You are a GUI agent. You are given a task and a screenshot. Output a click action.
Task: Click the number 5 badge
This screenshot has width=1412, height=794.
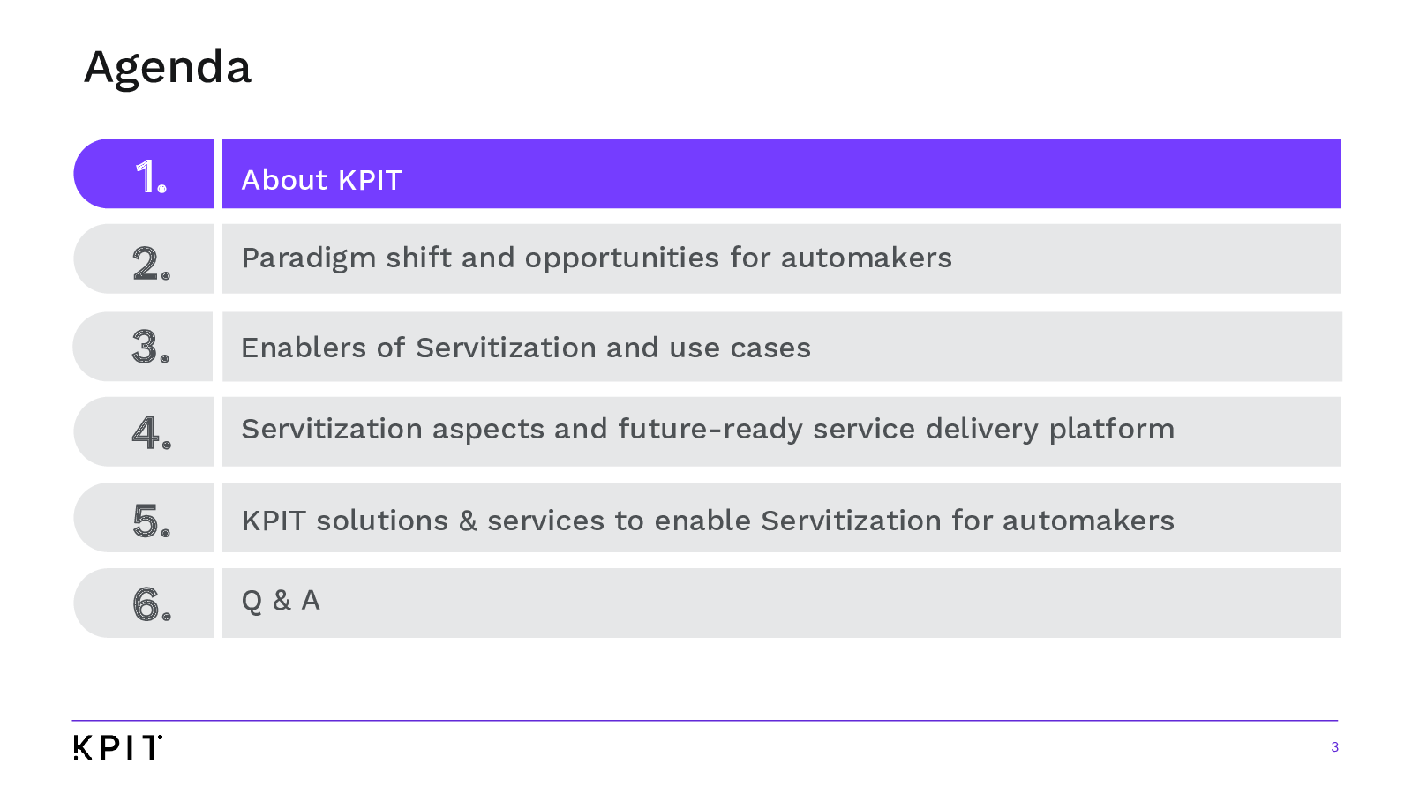(144, 517)
